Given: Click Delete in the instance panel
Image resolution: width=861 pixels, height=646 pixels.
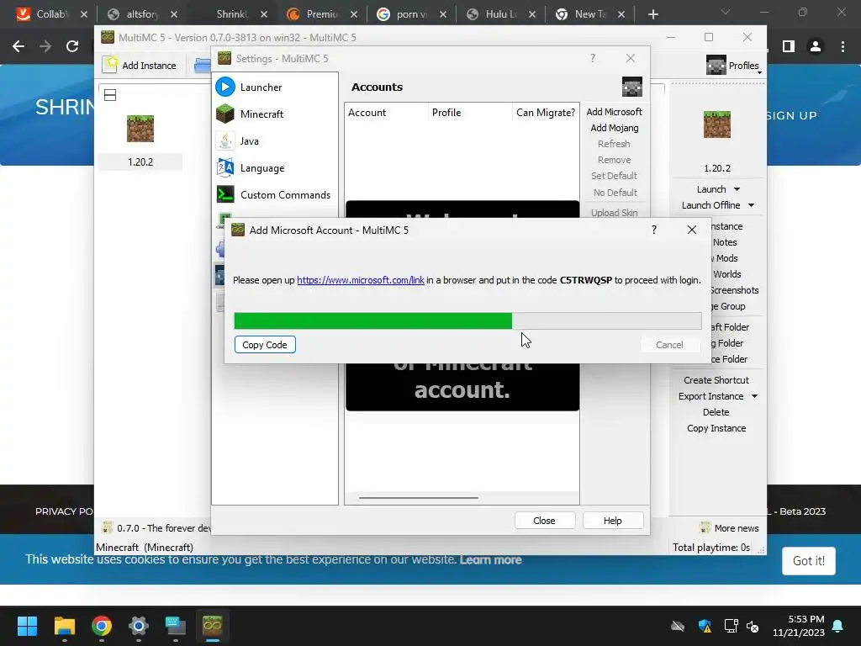Looking at the screenshot, I should pyautogui.click(x=716, y=412).
